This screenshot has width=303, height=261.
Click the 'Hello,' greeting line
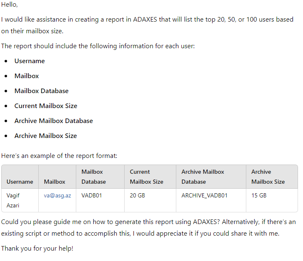point(10,5)
